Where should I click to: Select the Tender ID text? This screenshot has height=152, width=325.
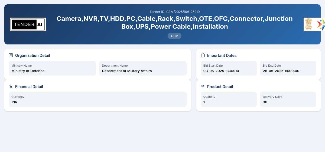pyautogui.click(x=175, y=12)
